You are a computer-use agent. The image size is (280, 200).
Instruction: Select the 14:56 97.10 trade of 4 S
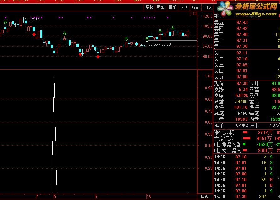coord(247,157)
